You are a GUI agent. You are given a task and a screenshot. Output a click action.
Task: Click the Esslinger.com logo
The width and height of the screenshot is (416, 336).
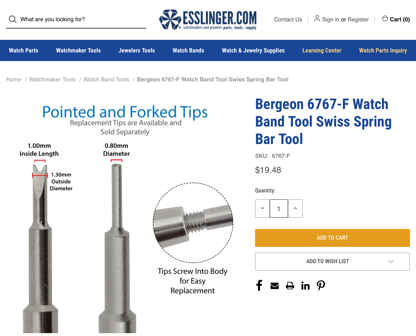[208, 20]
